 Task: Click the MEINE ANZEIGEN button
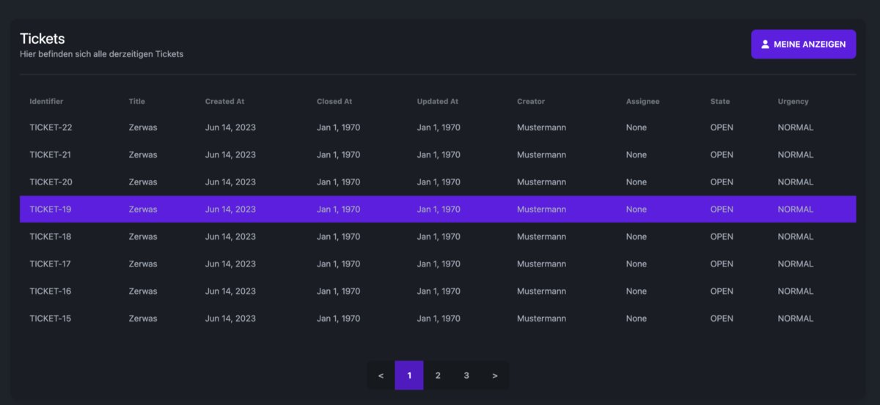(803, 44)
